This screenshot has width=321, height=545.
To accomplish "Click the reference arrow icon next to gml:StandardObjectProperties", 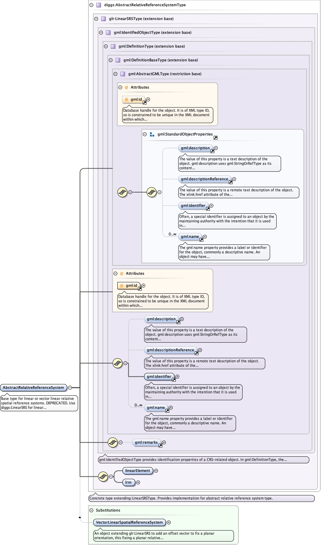I will [x=215, y=138].
